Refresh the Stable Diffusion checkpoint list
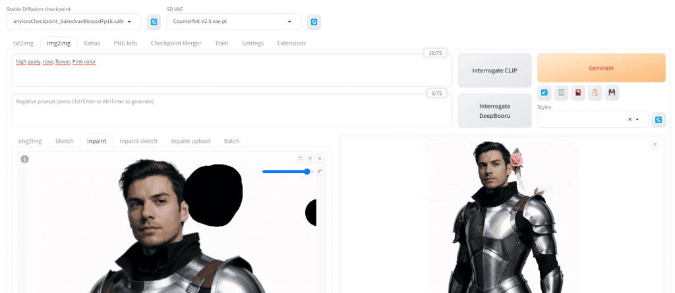Image resolution: width=675 pixels, height=293 pixels. coord(154,22)
